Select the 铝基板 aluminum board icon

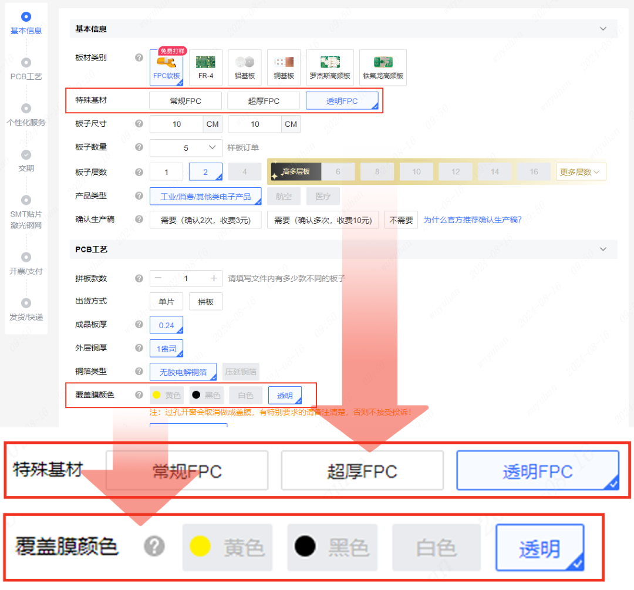[x=244, y=67]
